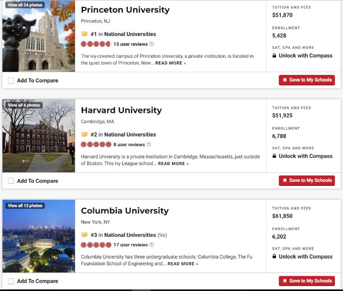Expand Princeton description with READ MORE
The height and width of the screenshot is (291, 343).
171,63
